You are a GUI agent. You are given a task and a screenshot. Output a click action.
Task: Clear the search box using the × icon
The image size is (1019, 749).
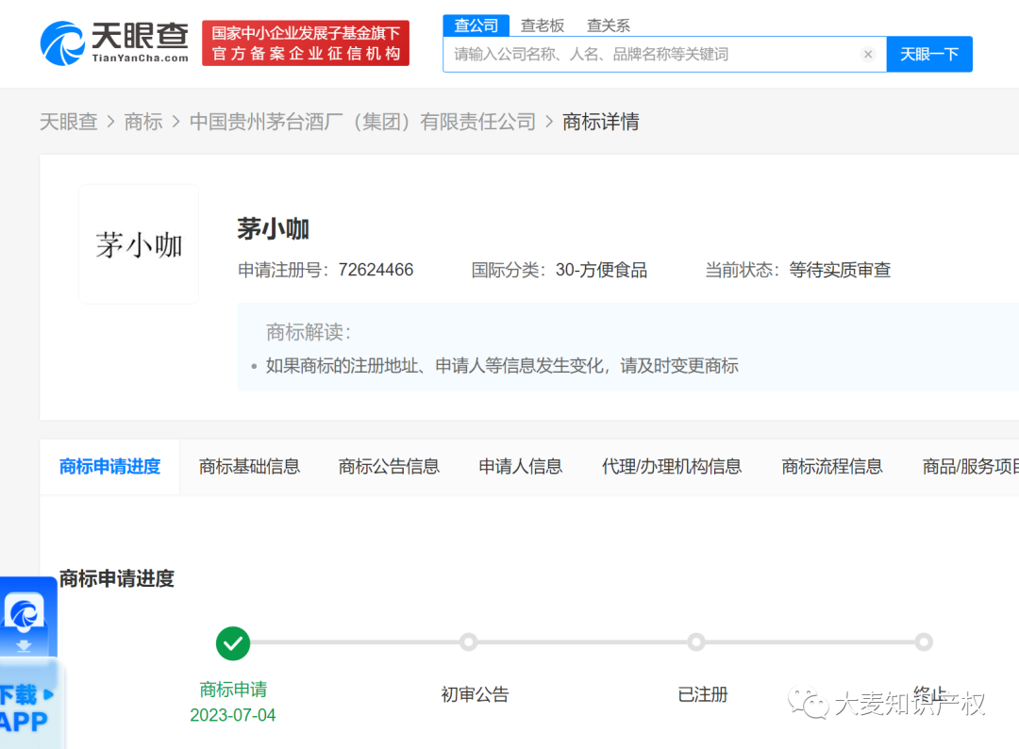click(x=868, y=54)
